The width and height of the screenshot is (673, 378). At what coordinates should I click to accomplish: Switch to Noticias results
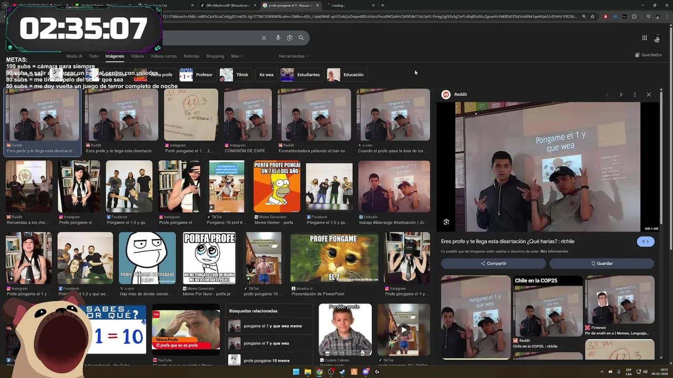[191, 56]
